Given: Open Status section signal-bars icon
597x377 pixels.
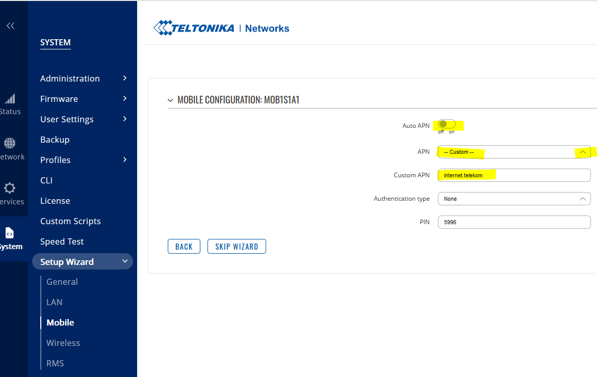Looking at the screenshot, I should [x=10, y=98].
